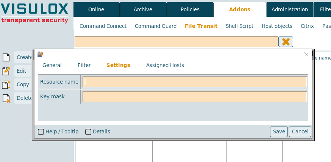Viewport: 331px width, 162px height.
Task: Enable the Help / Tooltip checkbox
Action: (x=41, y=132)
